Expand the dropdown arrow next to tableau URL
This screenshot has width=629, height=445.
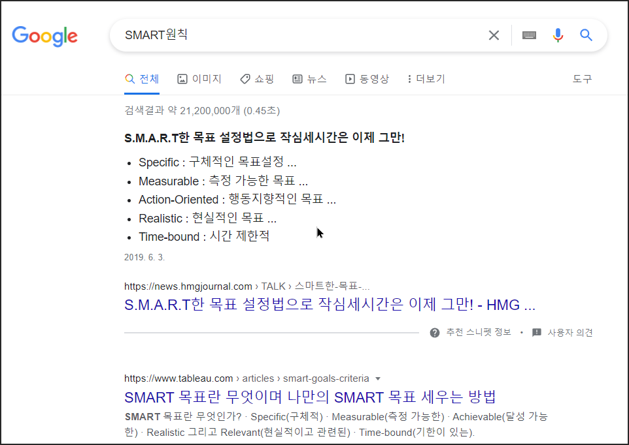[x=377, y=378]
